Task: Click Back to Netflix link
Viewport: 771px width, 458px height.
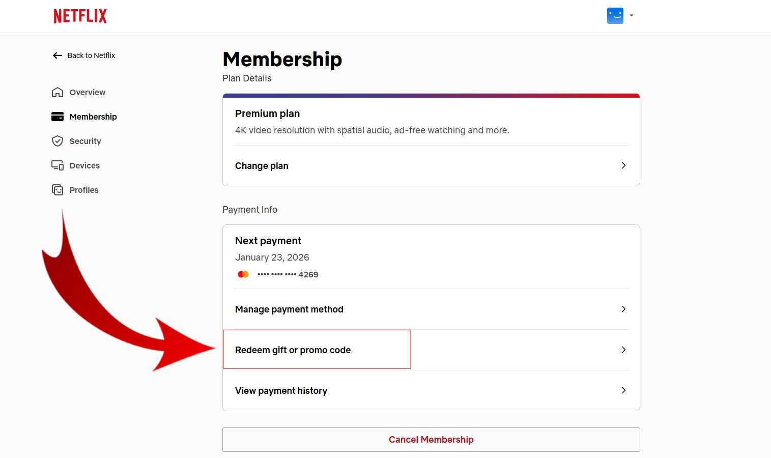Action: [92, 55]
